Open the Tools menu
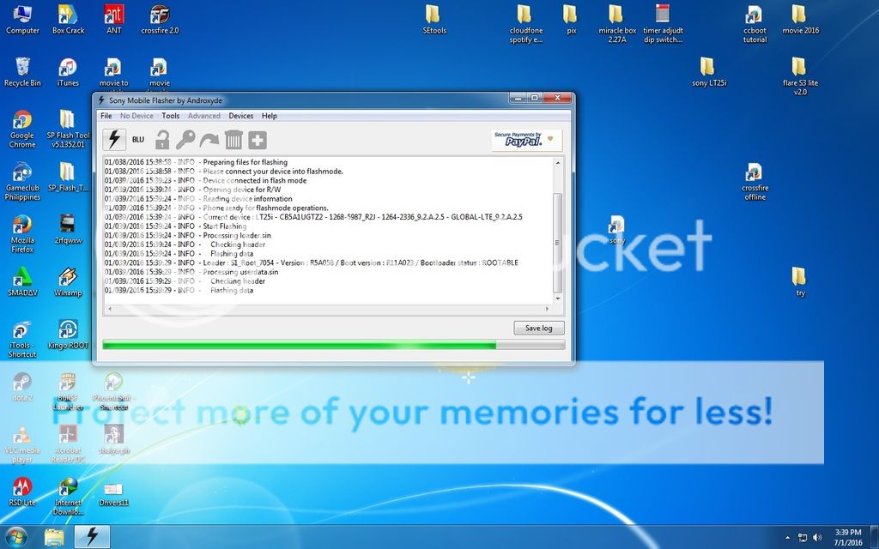 point(171,116)
